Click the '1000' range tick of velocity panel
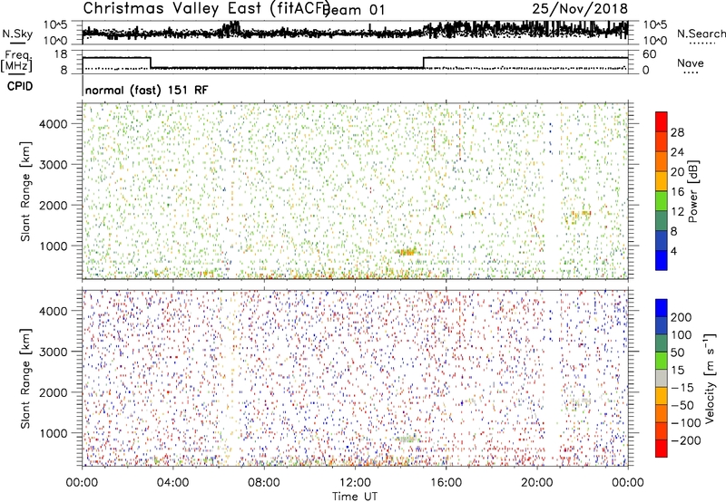Screen dimensions: 726x502 pos(54,433)
